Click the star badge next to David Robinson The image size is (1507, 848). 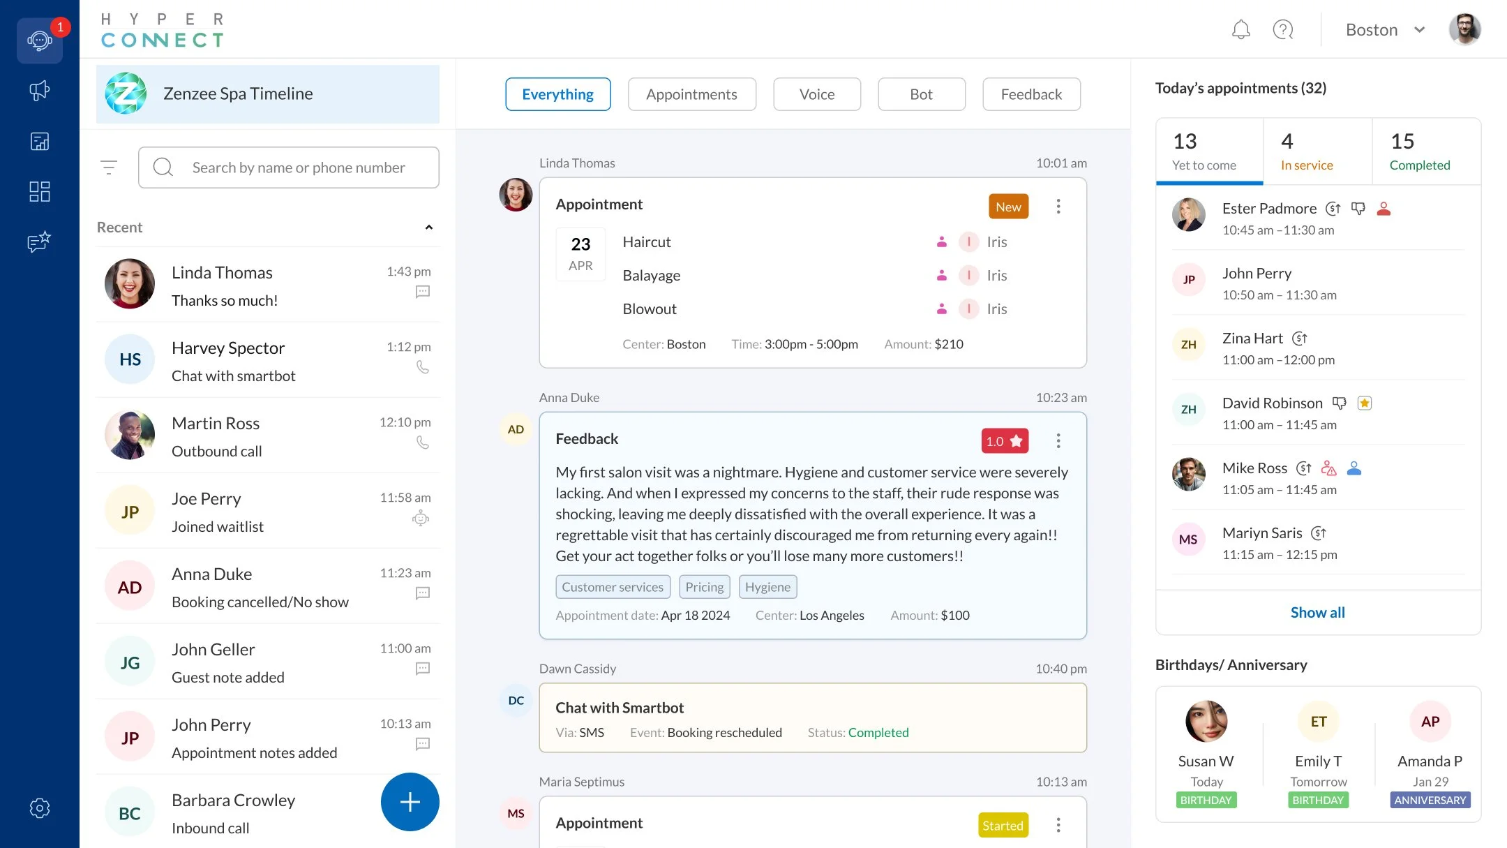(1365, 403)
